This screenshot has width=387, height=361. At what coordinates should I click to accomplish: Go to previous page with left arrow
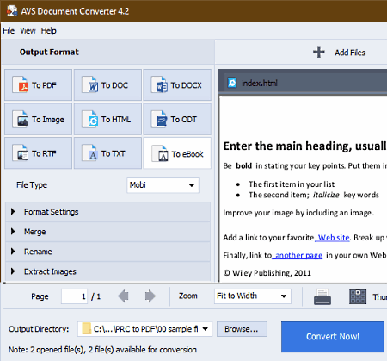click(x=123, y=296)
